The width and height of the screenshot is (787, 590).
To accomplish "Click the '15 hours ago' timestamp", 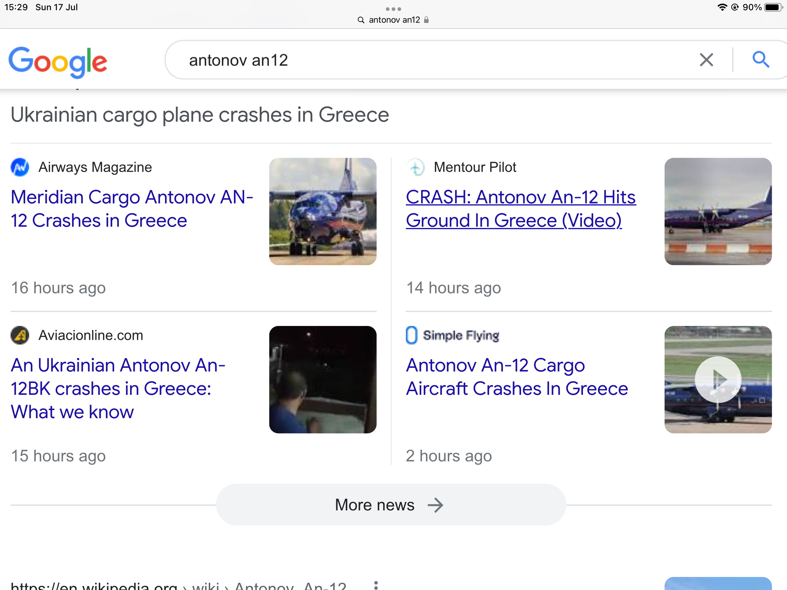I will coord(58,456).
